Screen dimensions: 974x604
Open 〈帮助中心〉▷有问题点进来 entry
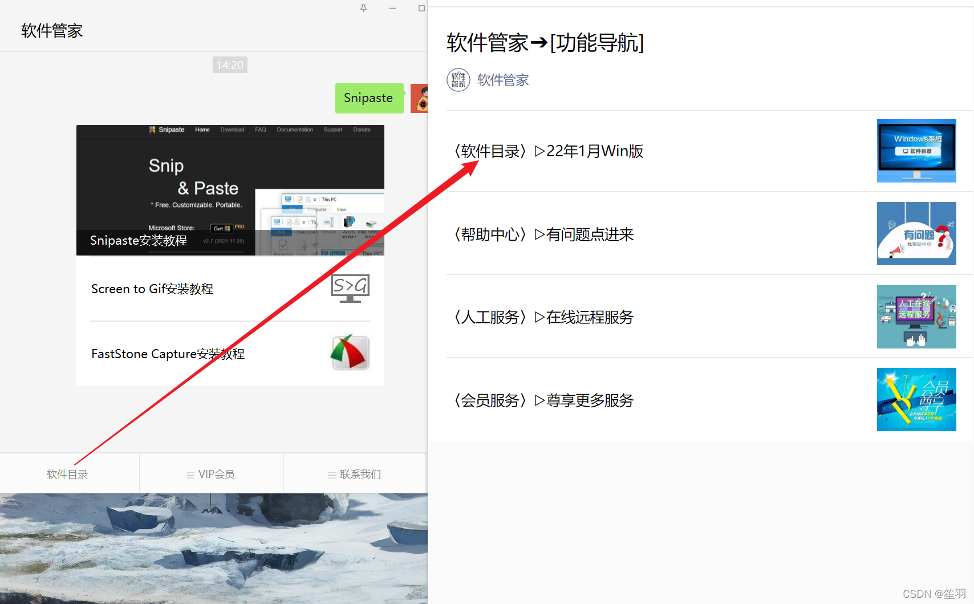710,234
